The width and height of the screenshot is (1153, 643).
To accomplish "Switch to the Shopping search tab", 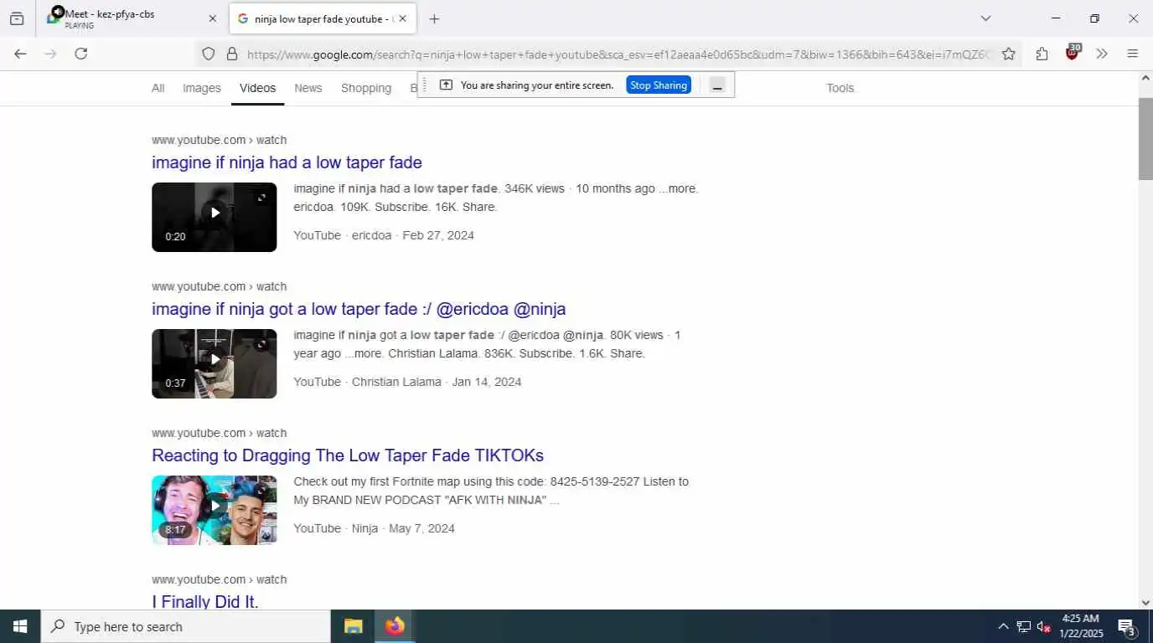I will click(366, 88).
